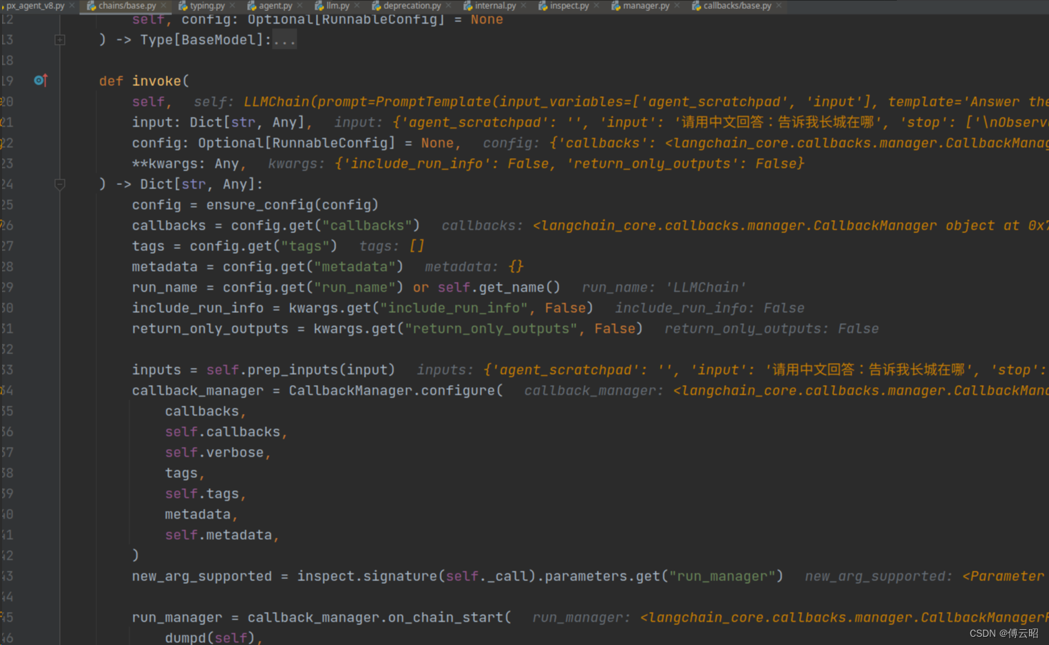
Task: Click 'CallbackManager.configure(' call
Action: pyautogui.click(x=396, y=391)
